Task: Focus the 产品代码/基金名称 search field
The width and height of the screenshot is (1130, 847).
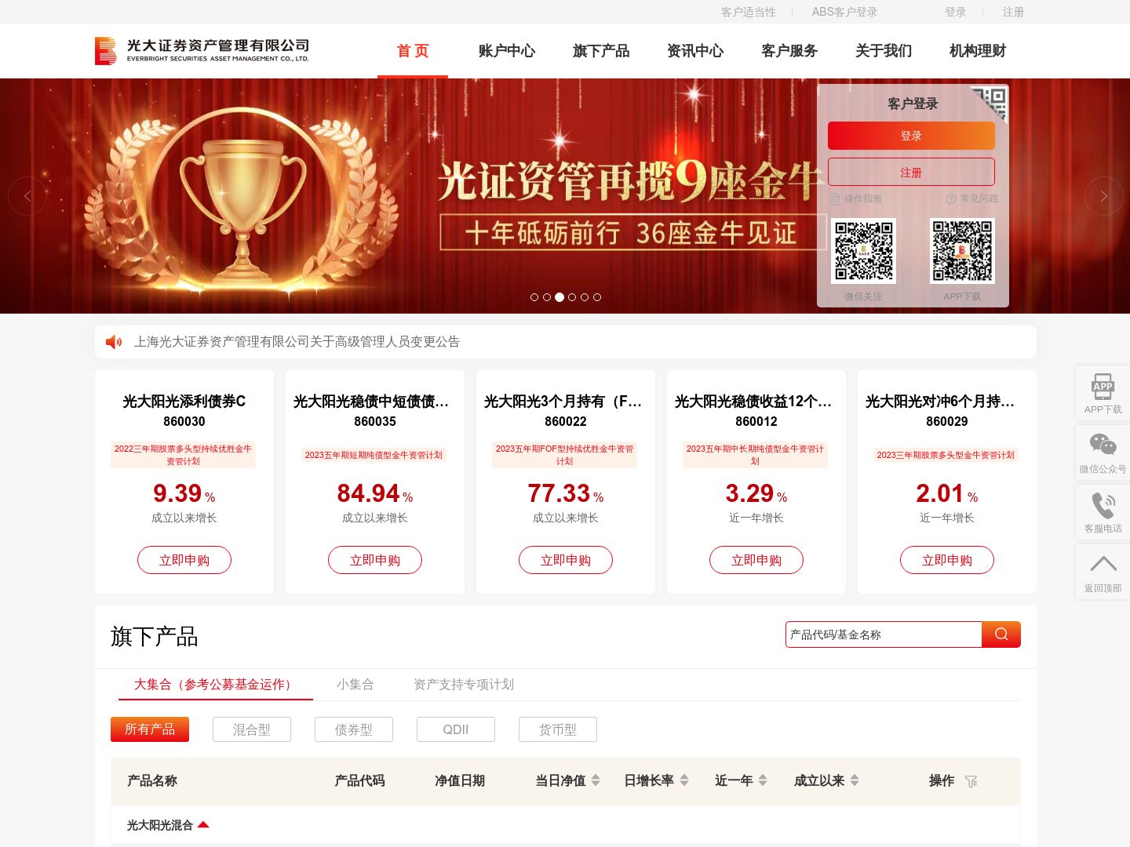Action: 884,634
